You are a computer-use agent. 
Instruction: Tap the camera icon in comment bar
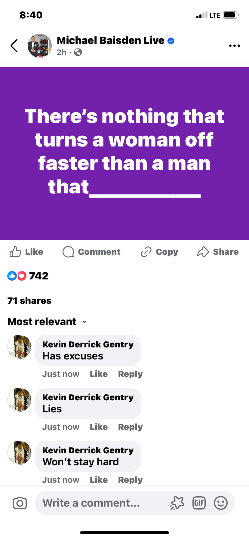click(x=20, y=503)
